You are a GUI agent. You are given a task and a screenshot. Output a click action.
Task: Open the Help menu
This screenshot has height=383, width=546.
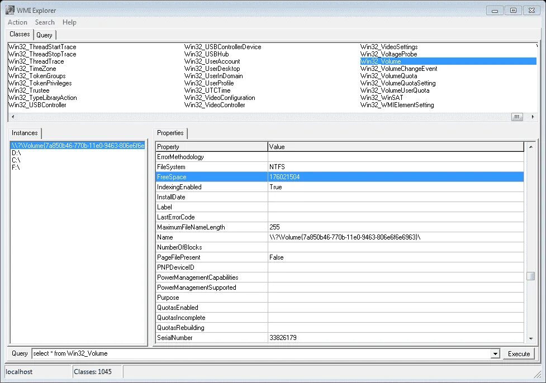(x=69, y=22)
